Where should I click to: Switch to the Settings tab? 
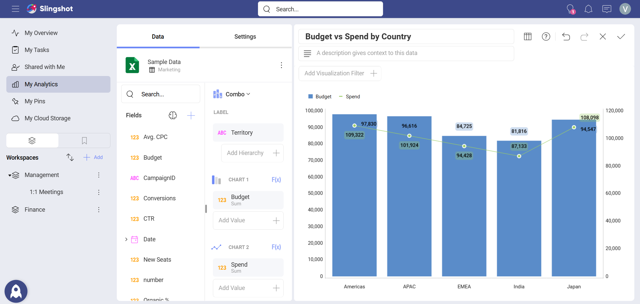[x=245, y=37]
